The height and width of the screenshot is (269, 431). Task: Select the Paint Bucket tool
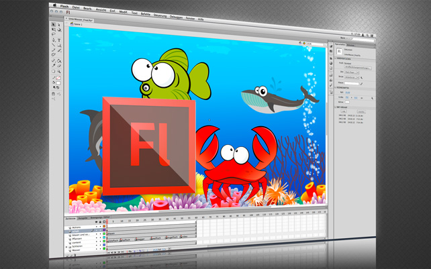(59, 61)
